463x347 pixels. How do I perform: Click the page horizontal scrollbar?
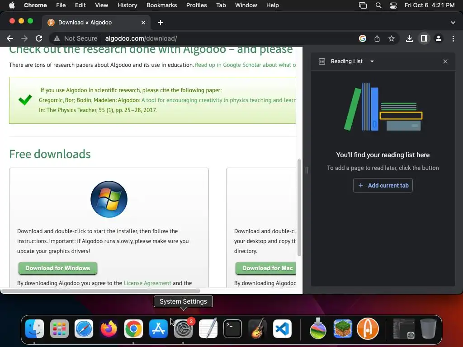pyautogui.click(x=100, y=291)
